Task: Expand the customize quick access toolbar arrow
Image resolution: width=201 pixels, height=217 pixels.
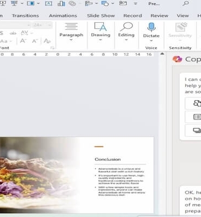Action: tap(135, 3)
